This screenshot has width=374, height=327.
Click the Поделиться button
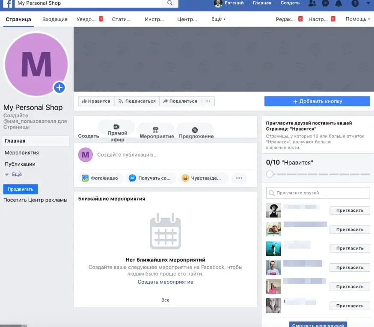click(x=180, y=101)
